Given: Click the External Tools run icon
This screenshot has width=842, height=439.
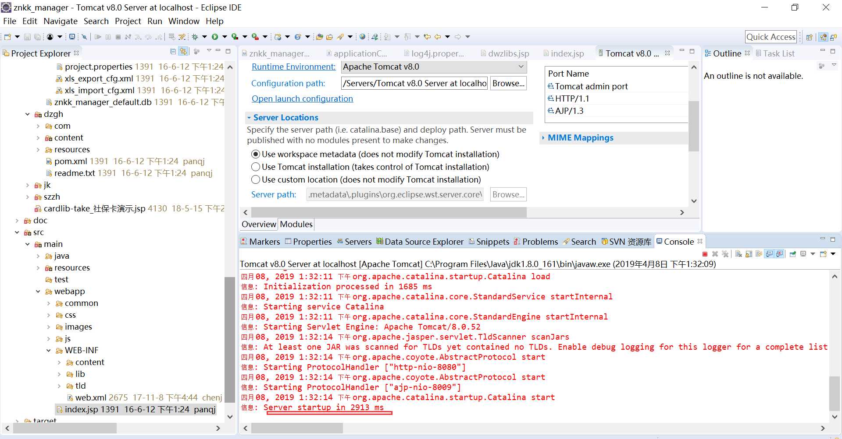Looking at the screenshot, I should coord(255,37).
